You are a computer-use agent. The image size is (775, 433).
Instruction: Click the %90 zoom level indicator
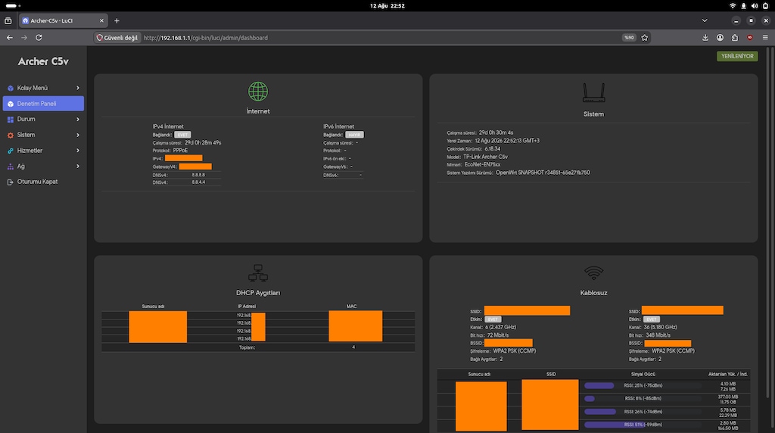point(629,38)
